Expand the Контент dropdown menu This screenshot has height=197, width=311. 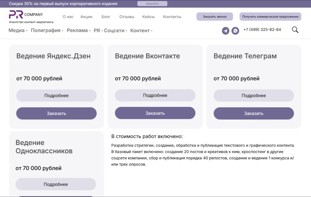point(141,31)
